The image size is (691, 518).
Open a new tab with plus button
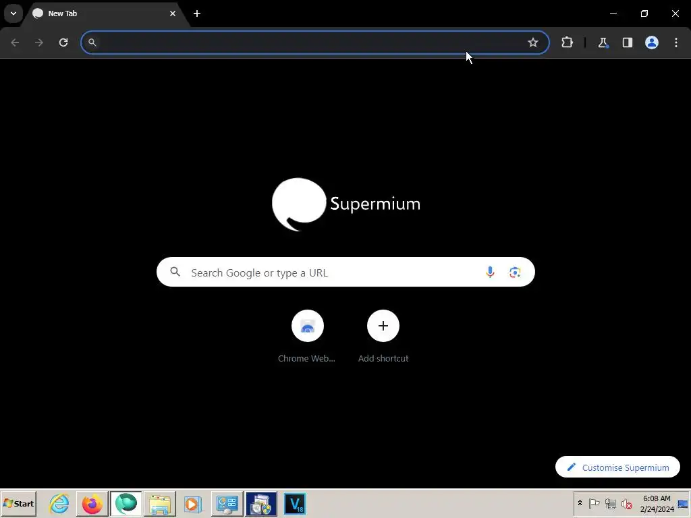tap(197, 13)
